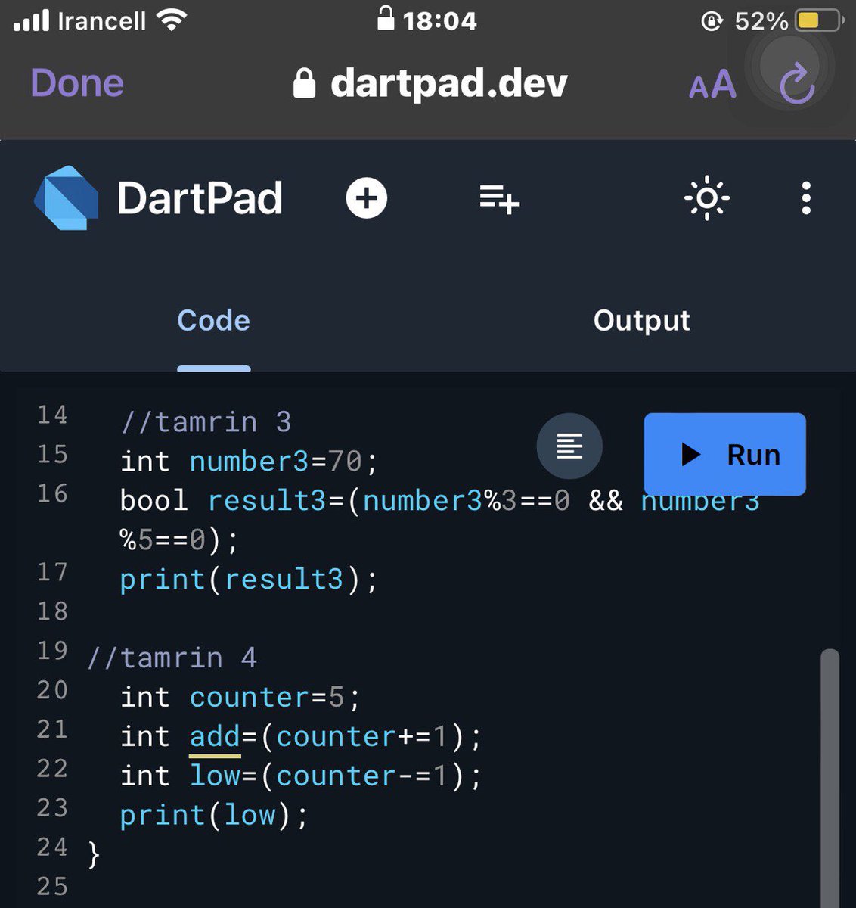Select the Code tab

[x=213, y=320]
